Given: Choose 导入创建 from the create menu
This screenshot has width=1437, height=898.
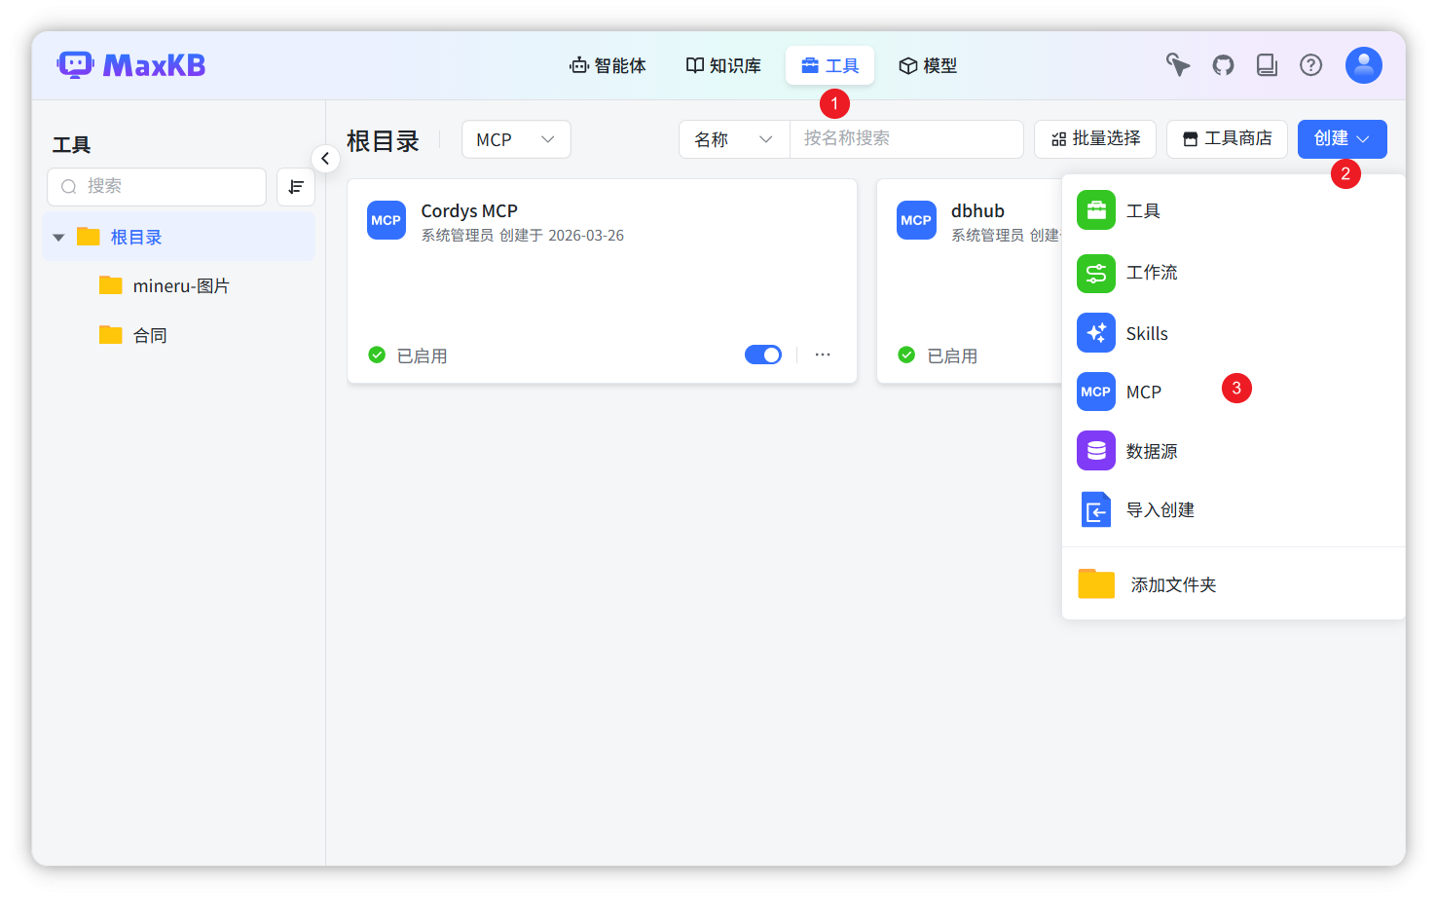Looking at the screenshot, I should [1234, 509].
